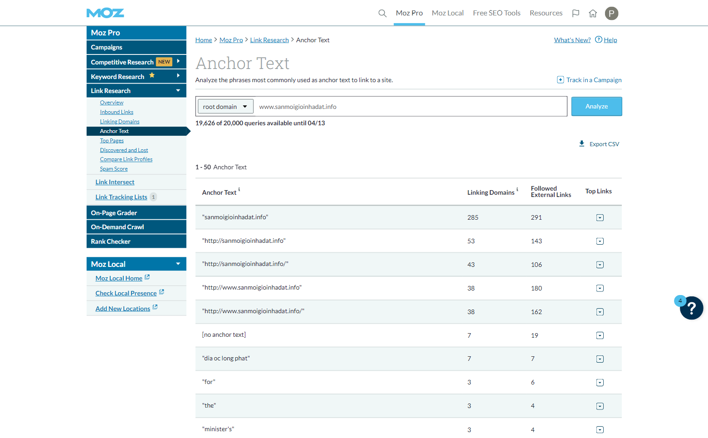Collapse the Link Research sidebar section
The height and width of the screenshot is (438, 708).
point(178,91)
